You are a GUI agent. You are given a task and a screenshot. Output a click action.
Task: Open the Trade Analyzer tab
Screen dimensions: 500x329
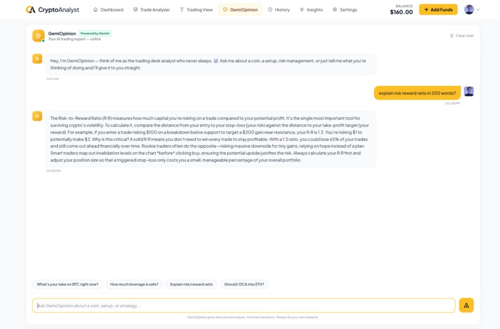(x=151, y=9)
